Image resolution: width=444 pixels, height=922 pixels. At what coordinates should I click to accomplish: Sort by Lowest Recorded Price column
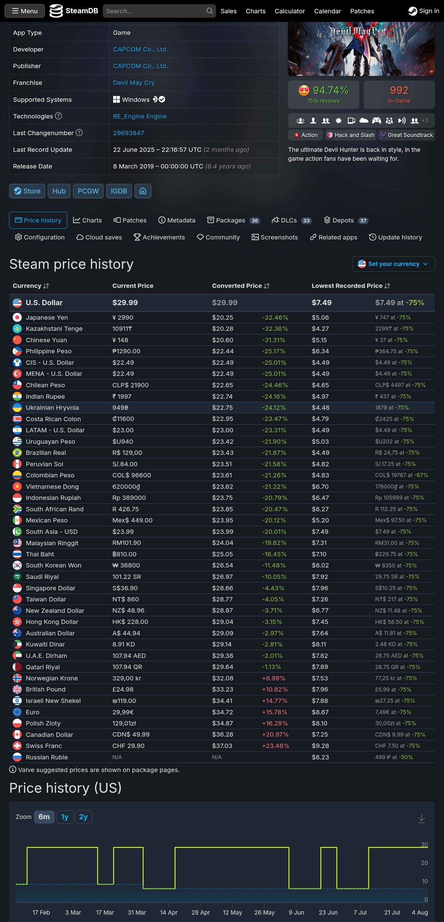[x=351, y=286]
